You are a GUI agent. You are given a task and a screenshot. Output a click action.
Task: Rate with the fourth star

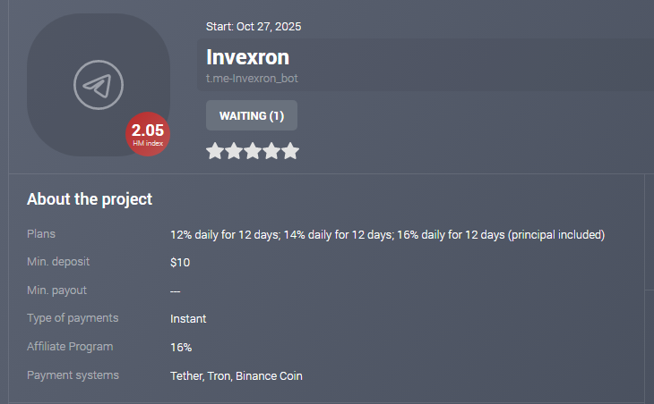coord(271,151)
